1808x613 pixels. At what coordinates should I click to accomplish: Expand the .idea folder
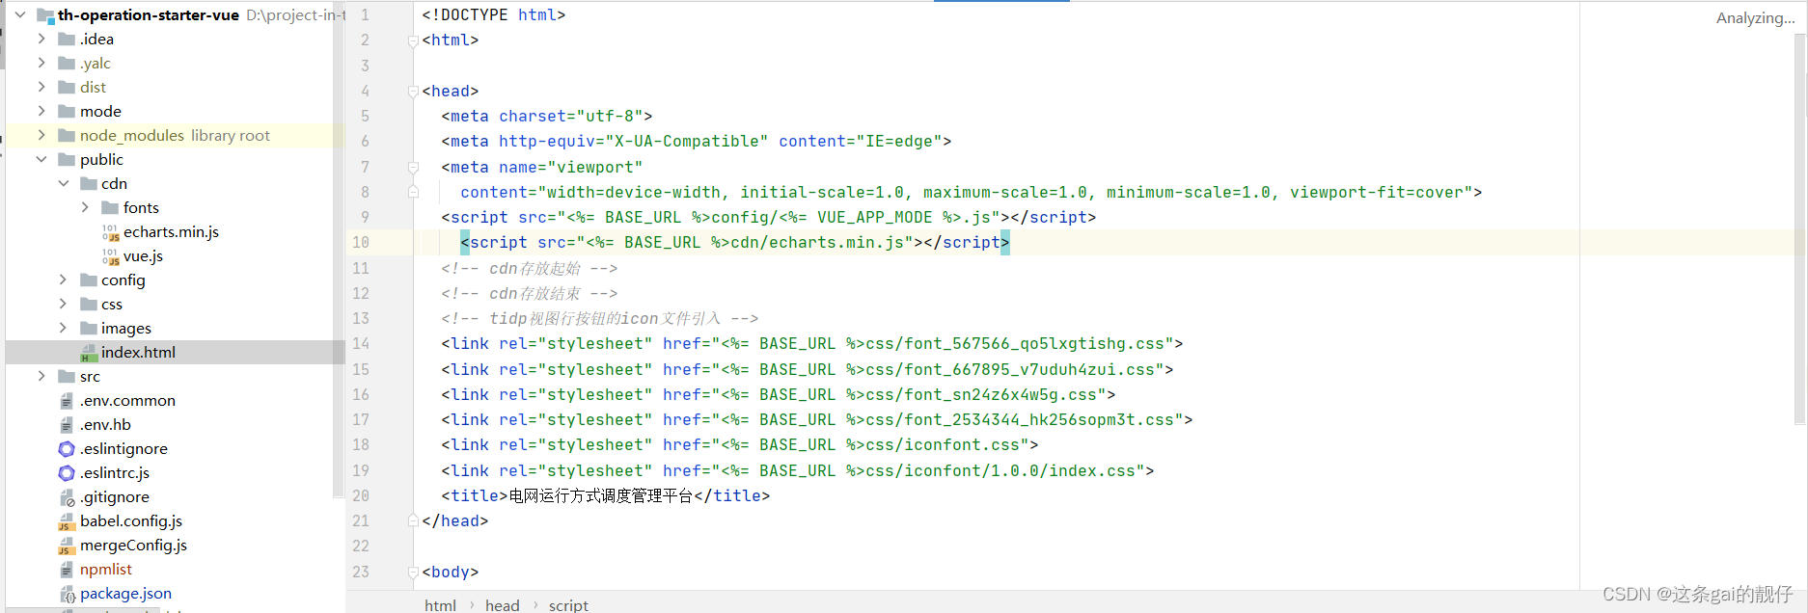pyautogui.click(x=41, y=39)
